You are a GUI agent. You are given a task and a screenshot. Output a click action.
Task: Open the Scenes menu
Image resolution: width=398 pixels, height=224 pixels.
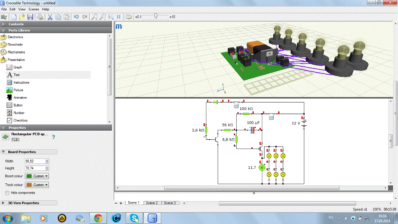[x=34, y=9]
